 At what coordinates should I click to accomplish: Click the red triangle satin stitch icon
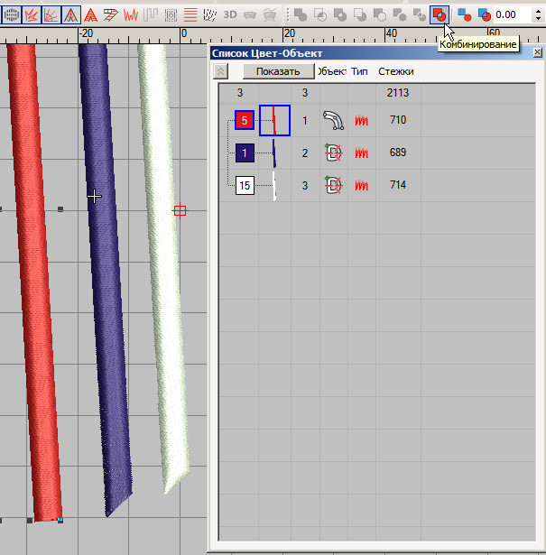[x=93, y=14]
